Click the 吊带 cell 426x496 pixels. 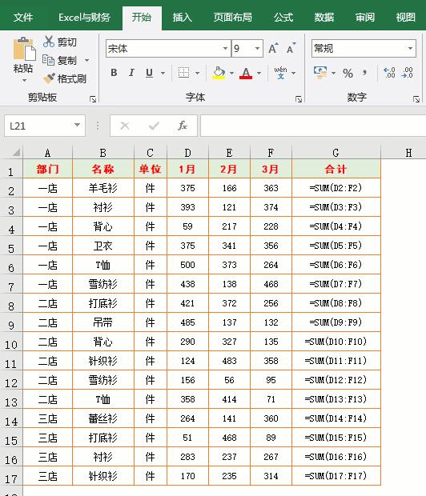(103, 322)
